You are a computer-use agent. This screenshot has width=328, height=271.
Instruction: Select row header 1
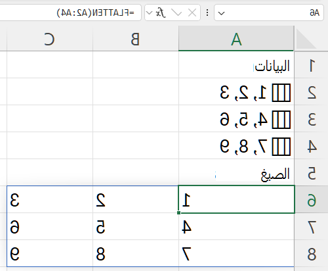click(312, 65)
